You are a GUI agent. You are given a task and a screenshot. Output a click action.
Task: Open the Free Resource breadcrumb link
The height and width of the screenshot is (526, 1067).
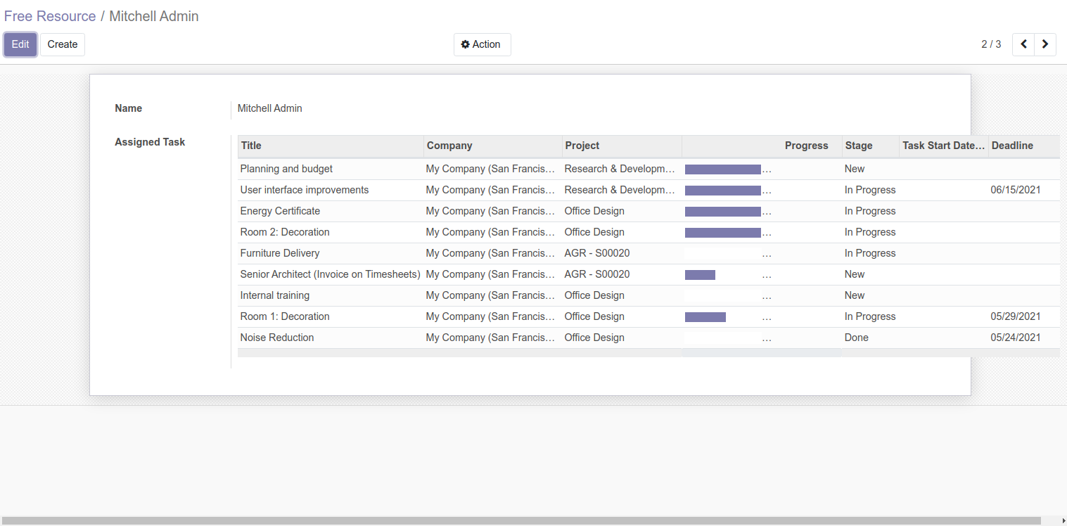(50, 16)
